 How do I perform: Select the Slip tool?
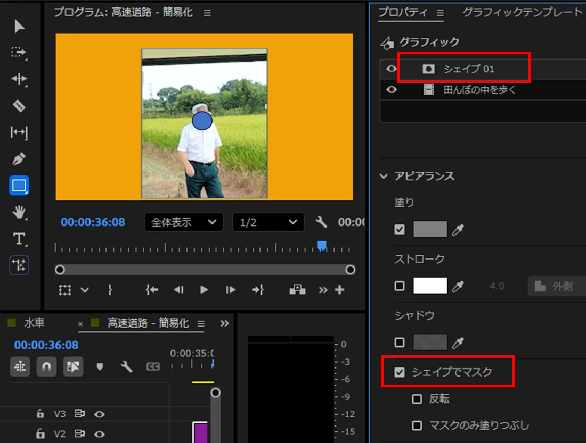19,132
